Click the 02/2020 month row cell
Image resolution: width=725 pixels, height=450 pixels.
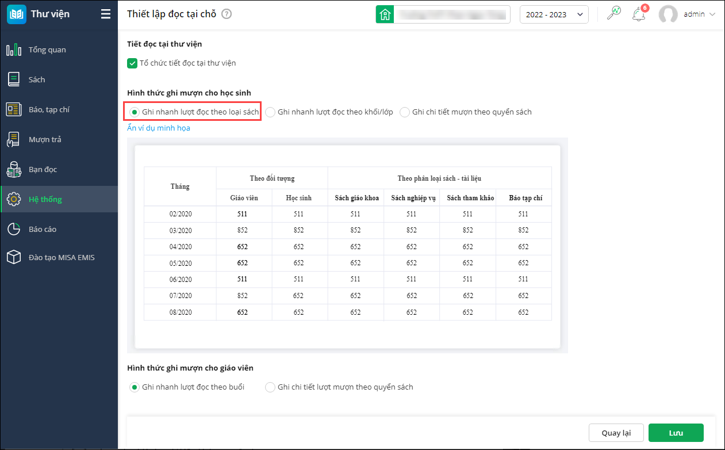[180, 214]
